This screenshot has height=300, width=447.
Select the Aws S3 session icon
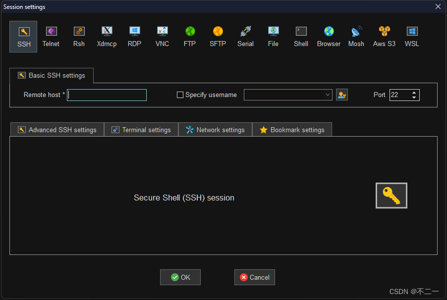pos(384,36)
